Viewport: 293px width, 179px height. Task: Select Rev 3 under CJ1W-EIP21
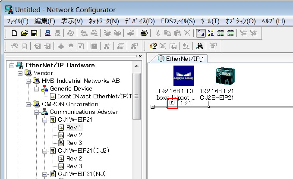click(74, 143)
